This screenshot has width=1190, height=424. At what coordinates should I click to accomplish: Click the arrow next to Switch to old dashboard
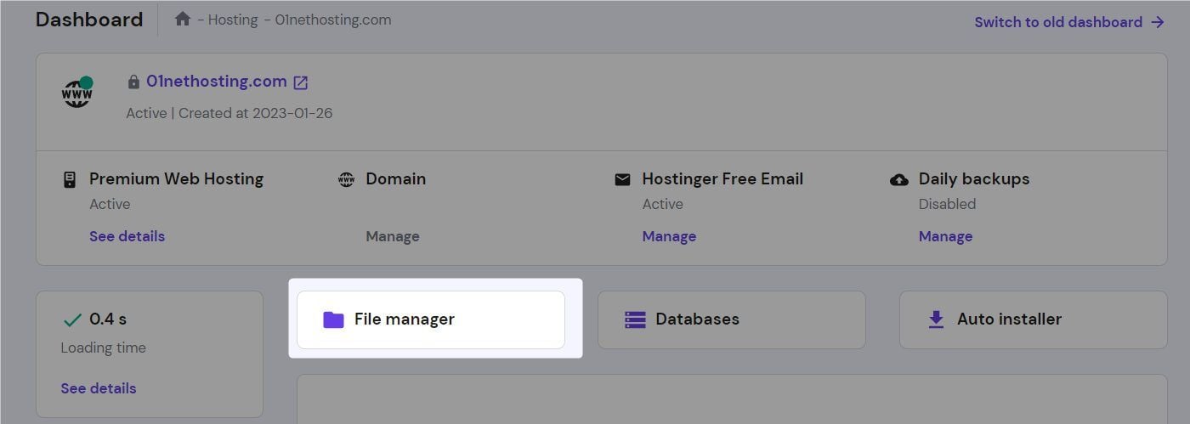(1157, 22)
